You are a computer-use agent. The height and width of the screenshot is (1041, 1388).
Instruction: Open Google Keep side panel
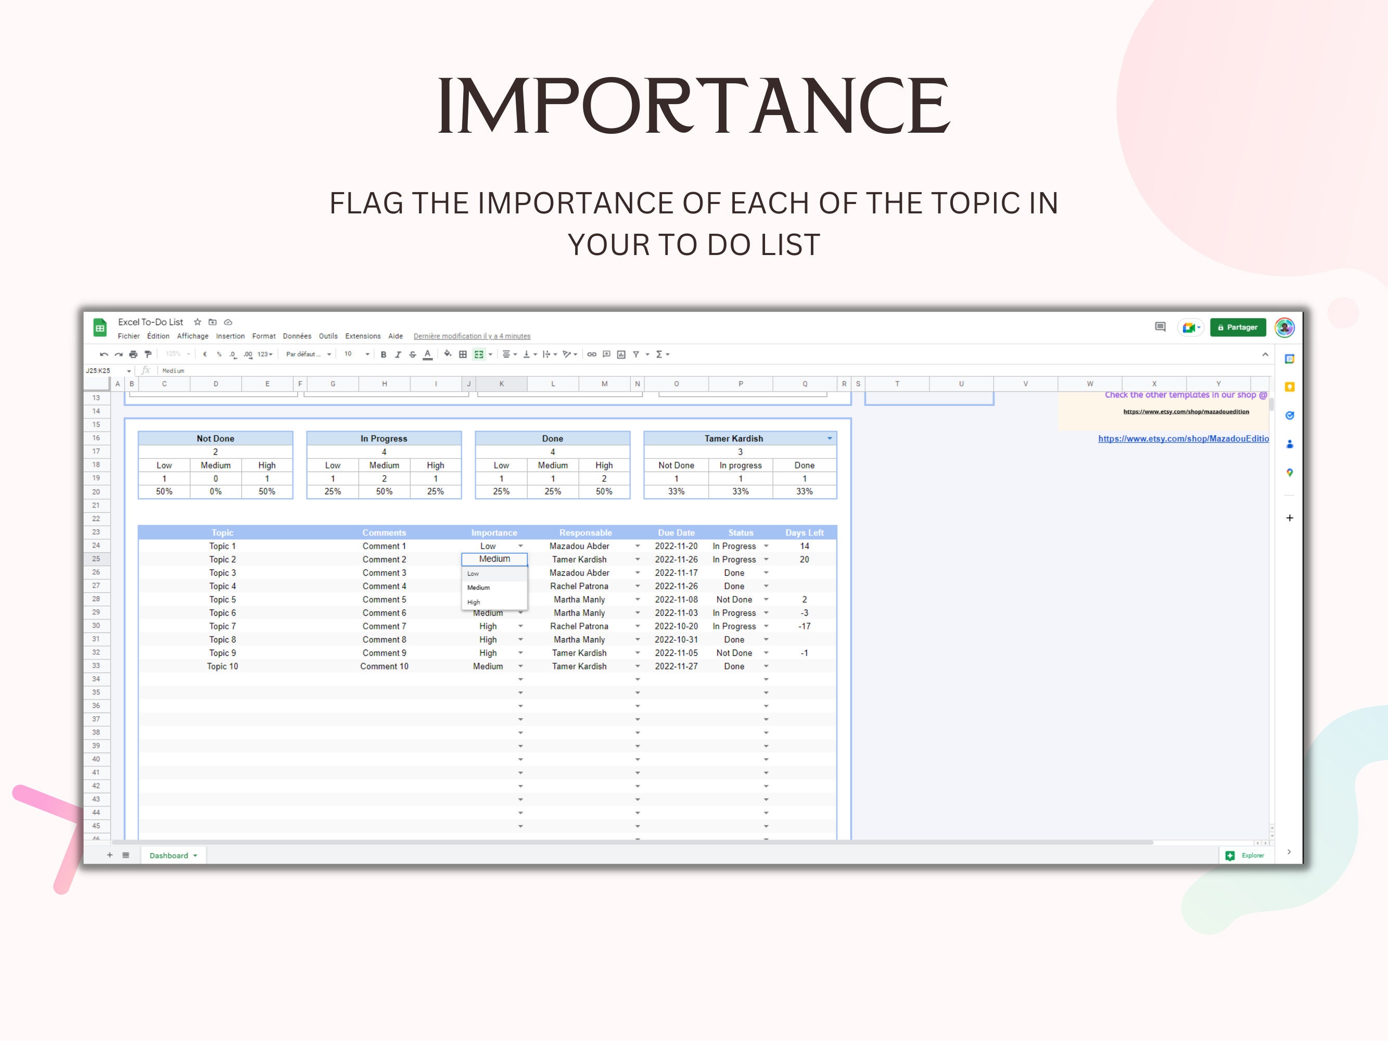pos(1290,387)
